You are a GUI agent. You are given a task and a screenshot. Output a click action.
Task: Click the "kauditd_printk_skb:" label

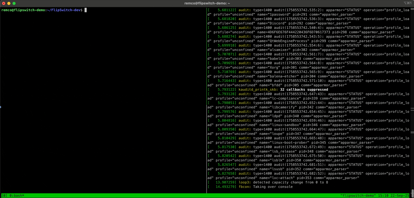click(x=258, y=90)
